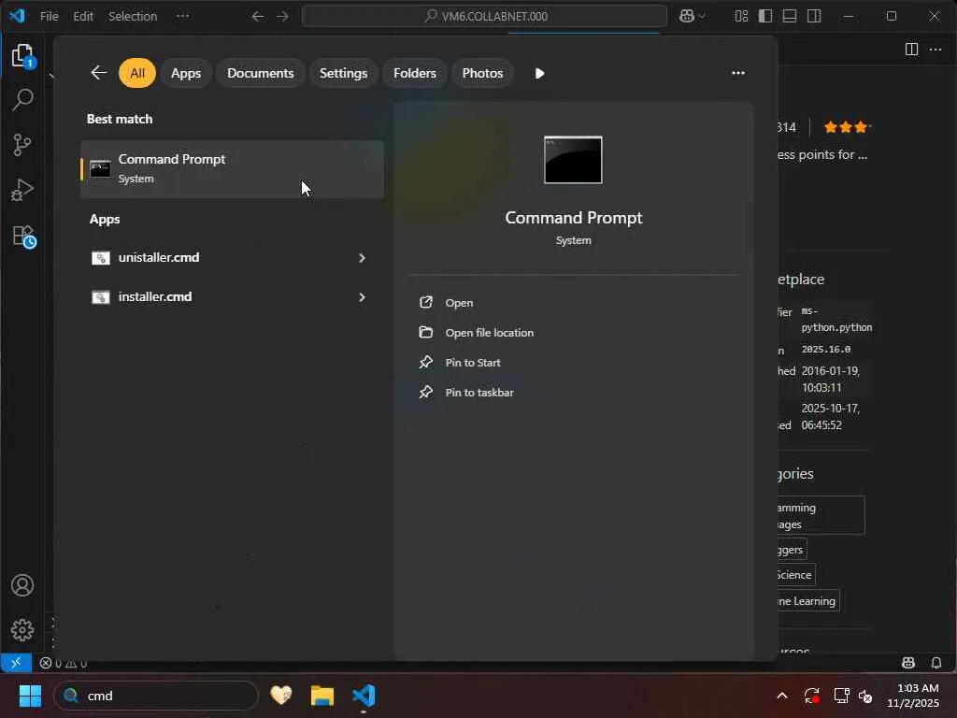Open the Source Control view
Viewport: 957px width, 718px height.
click(22, 145)
